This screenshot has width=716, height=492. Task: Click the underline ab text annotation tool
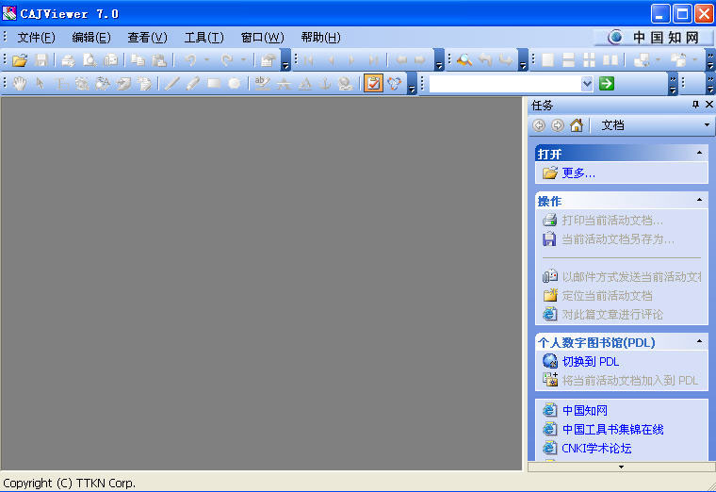262,84
